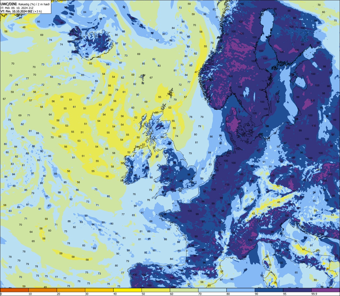Click the 'IT: Mið. 09. 10. 2024 21Z' line
This screenshot has width=340, height=296.
point(17,8)
